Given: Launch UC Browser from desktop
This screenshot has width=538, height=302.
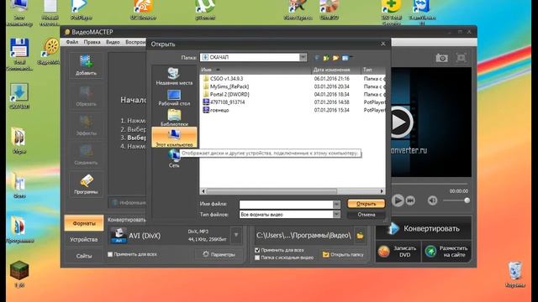Looking at the screenshot, I should point(143,9).
